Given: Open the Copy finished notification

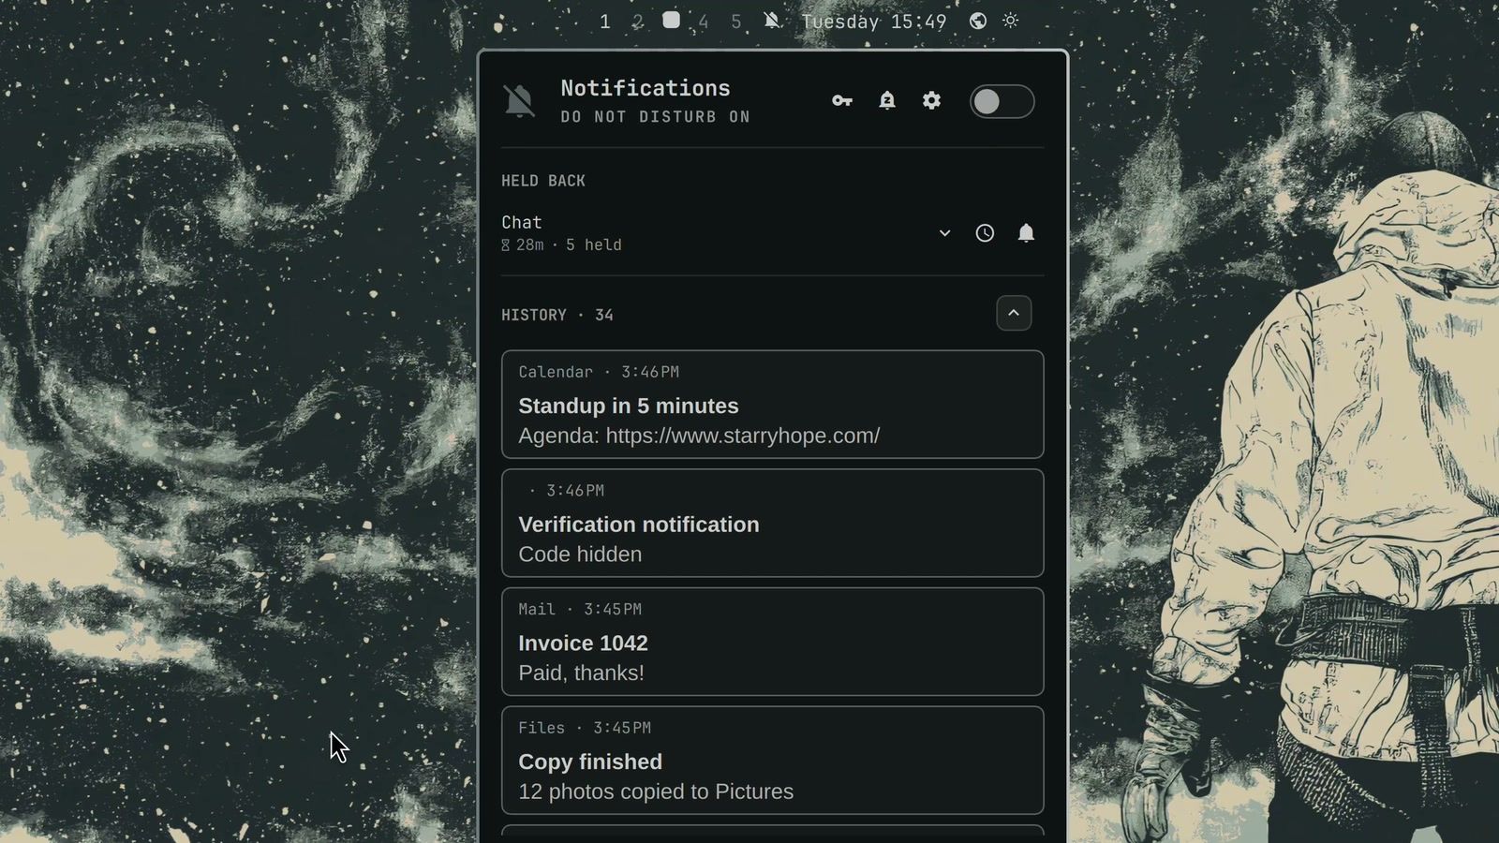Looking at the screenshot, I should coord(773,761).
